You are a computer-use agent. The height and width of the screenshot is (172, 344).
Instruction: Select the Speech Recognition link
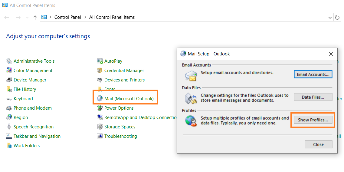(34, 127)
